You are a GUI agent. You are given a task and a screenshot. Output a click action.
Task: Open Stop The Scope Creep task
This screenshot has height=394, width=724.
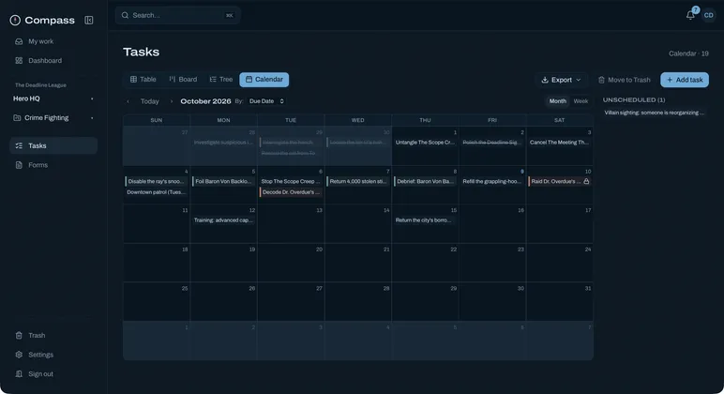pyautogui.click(x=291, y=182)
